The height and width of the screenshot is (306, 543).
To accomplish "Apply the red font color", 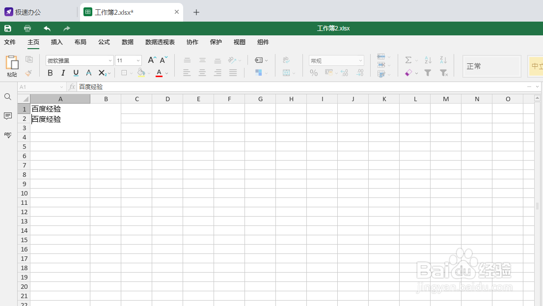I will click(159, 73).
